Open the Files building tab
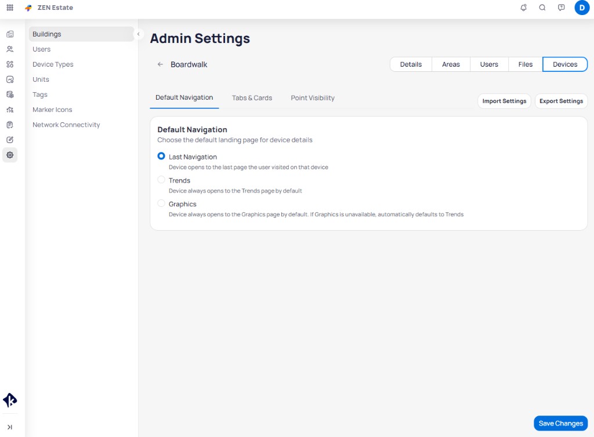The width and height of the screenshot is (594, 437). click(x=526, y=64)
